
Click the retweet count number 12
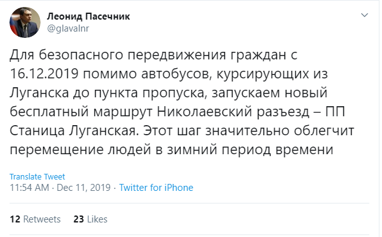coord(15,219)
